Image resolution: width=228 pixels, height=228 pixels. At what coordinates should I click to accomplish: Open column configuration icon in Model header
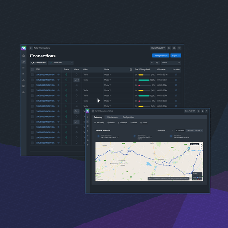point(131,69)
